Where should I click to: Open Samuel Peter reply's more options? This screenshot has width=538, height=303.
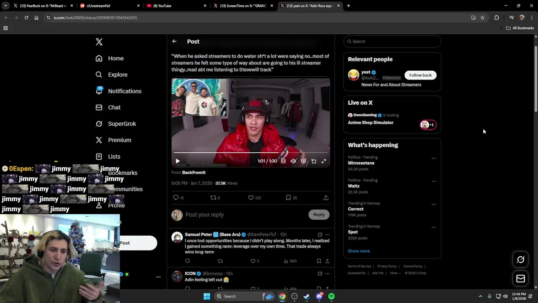327,234
